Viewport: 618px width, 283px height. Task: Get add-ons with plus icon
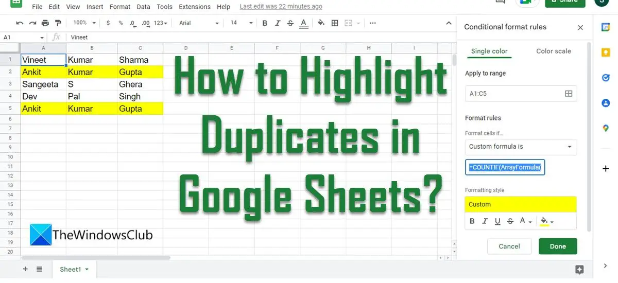606,168
